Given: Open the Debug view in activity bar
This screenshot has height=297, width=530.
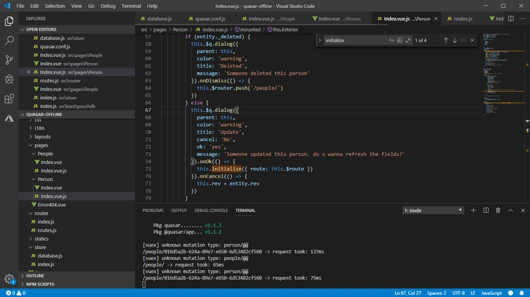Looking at the screenshot, I should (9, 79).
